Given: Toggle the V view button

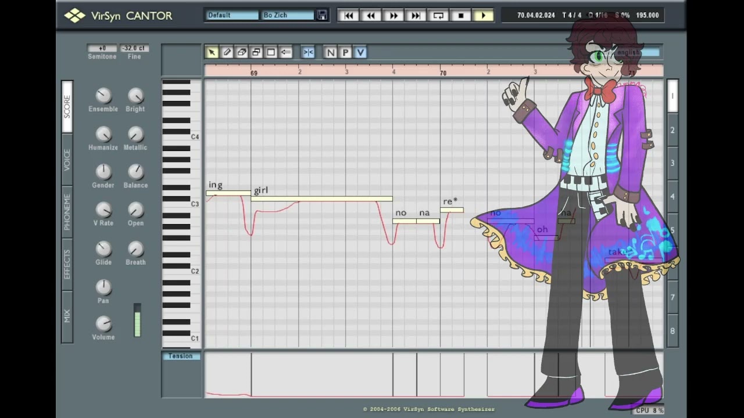Looking at the screenshot, I should tap(360, 52).
